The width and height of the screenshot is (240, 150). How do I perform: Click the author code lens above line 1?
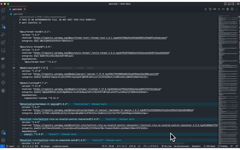click(x=42, y=17)
